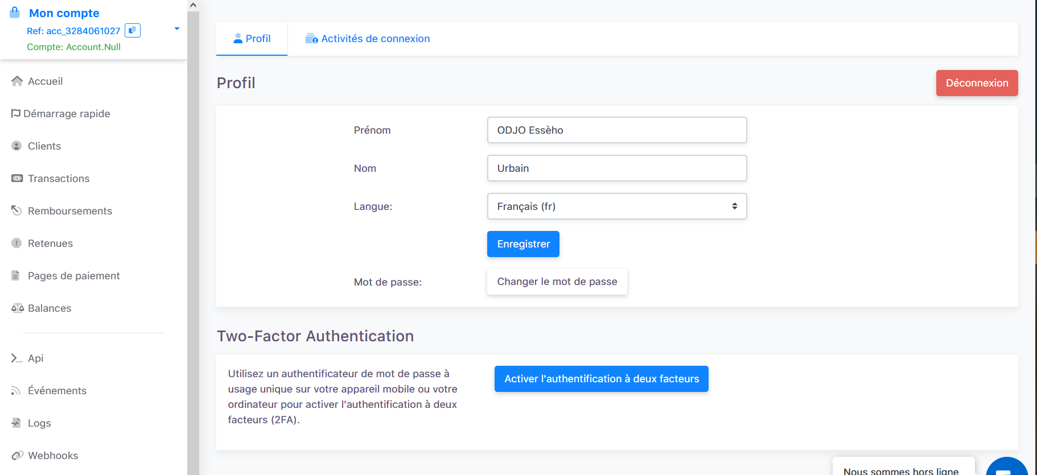Copy the account reference acc_3284061027

[133, 30]
